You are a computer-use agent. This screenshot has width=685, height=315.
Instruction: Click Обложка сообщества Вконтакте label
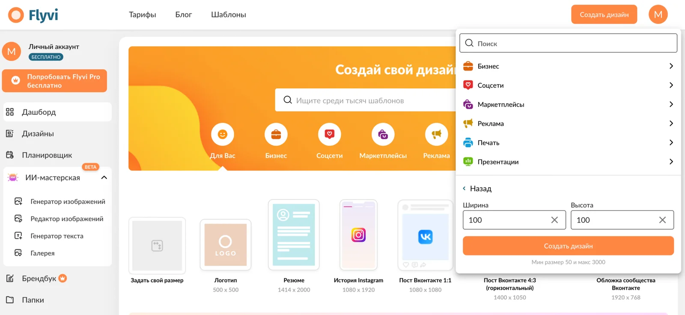626,284
